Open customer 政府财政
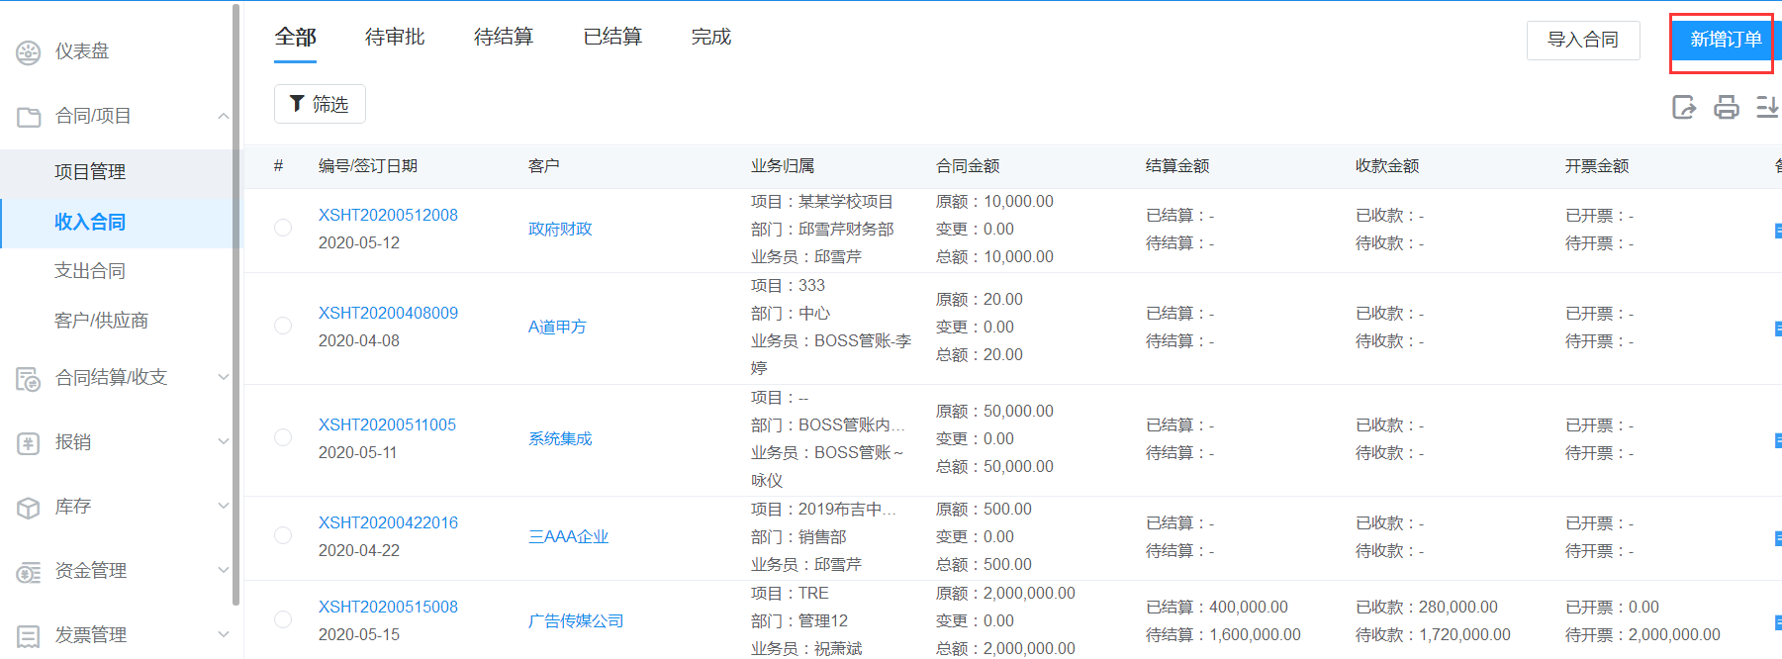Image resolution: width=1782 pixels, height=659 pixels. pyautogui.click(x=560, y=229)
